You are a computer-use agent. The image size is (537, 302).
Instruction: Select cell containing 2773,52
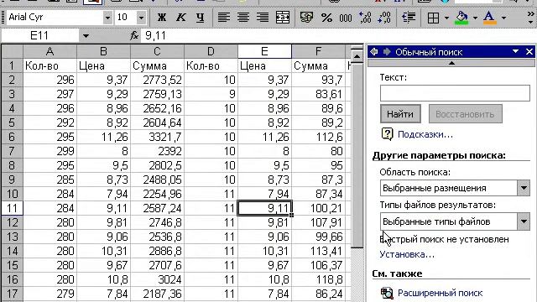click(x=157, y=80)
